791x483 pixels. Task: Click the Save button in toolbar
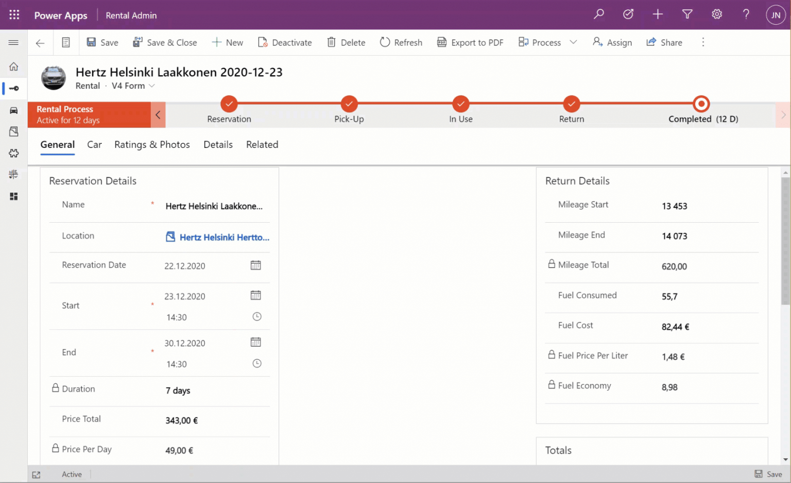102,42
